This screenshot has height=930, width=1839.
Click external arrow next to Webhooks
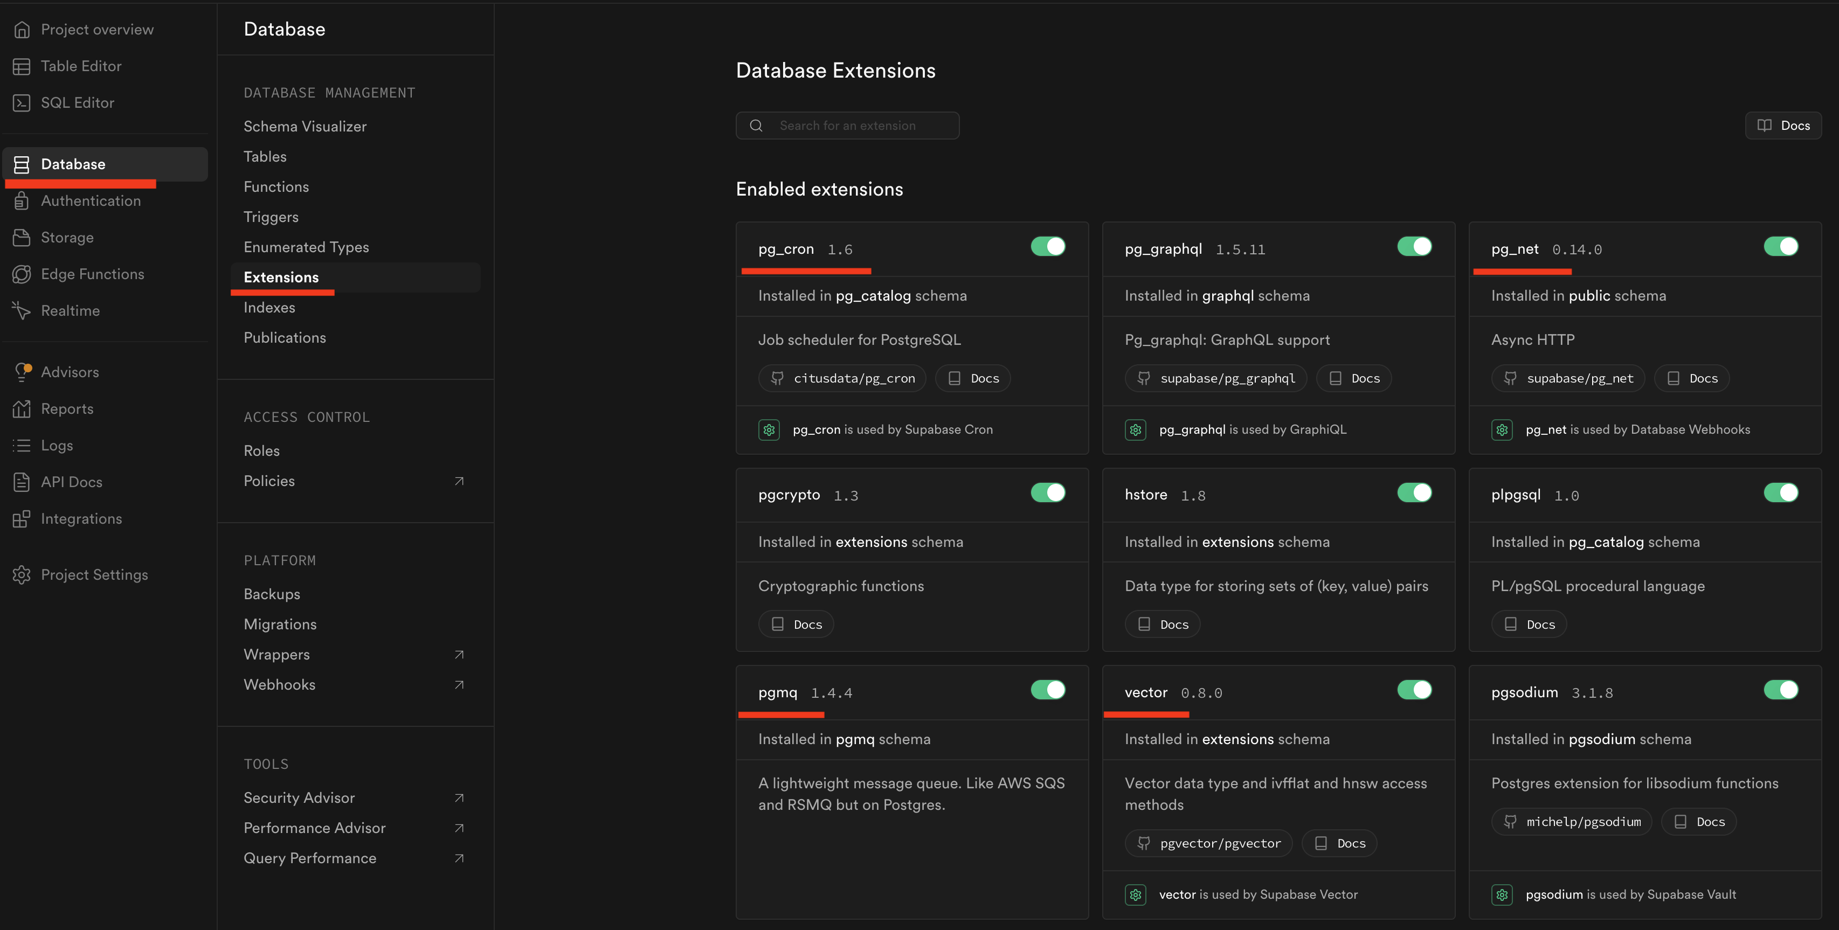coord(459,684)
